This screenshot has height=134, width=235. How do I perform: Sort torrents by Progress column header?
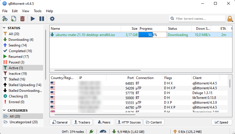point(153,29)
